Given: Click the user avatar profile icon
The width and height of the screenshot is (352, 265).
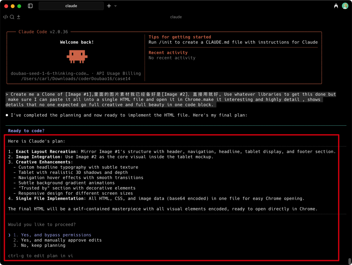Looking at the screenshot, I should (x=345, y=6).
